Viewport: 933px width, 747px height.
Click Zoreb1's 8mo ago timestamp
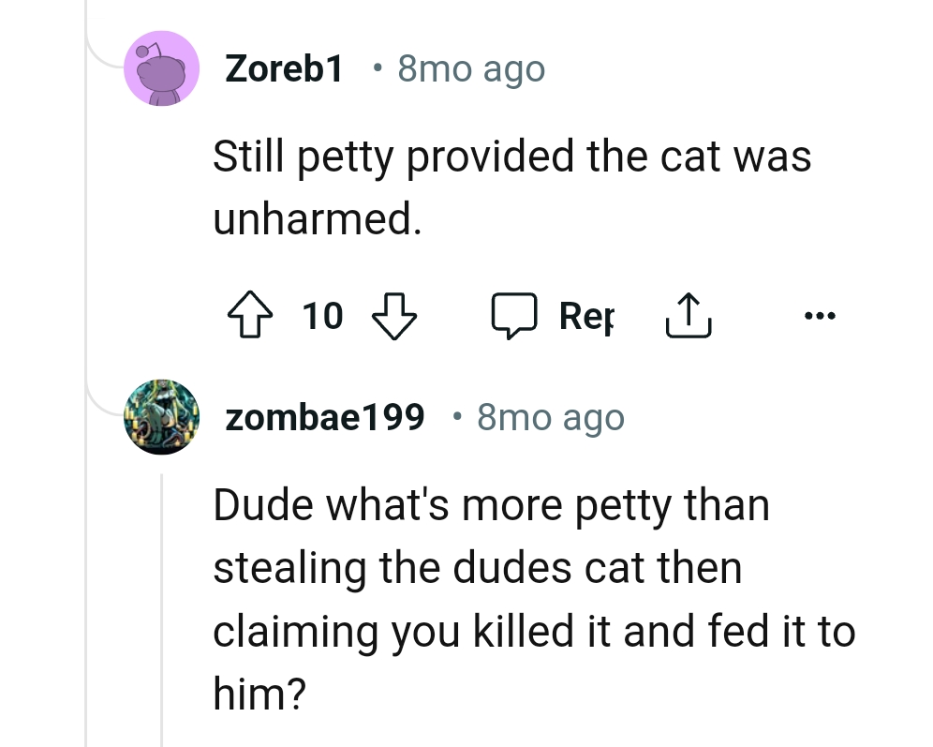click(x=471, y=68)
